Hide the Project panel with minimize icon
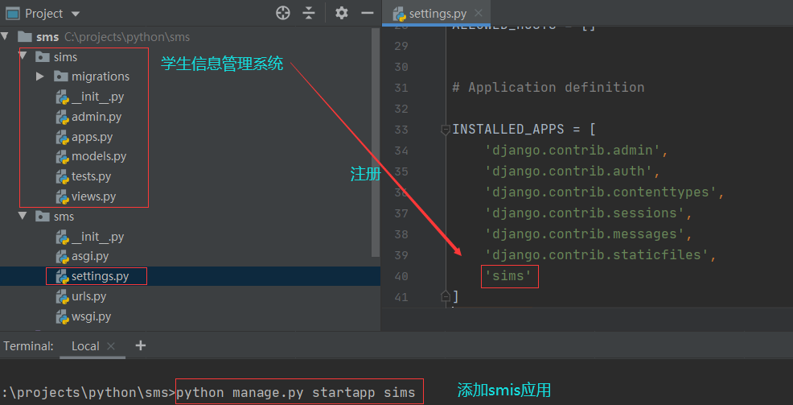The height and width of the screenshot is (405, 793). point(368,13)
